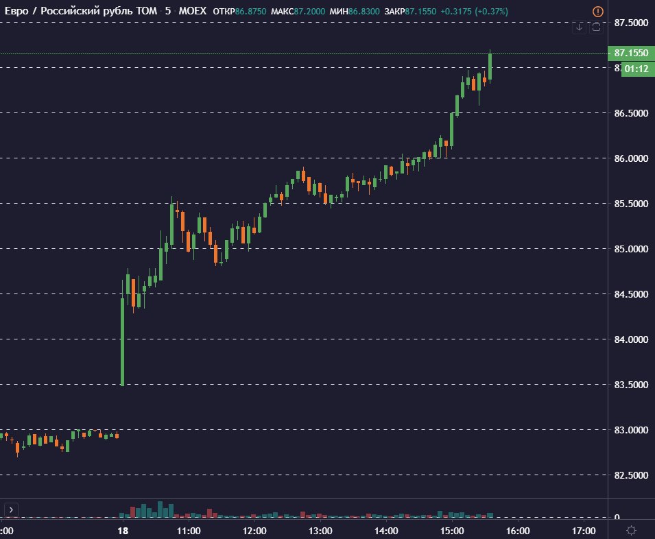Click the 84.5000 price axis label

(x=631, y=294)
